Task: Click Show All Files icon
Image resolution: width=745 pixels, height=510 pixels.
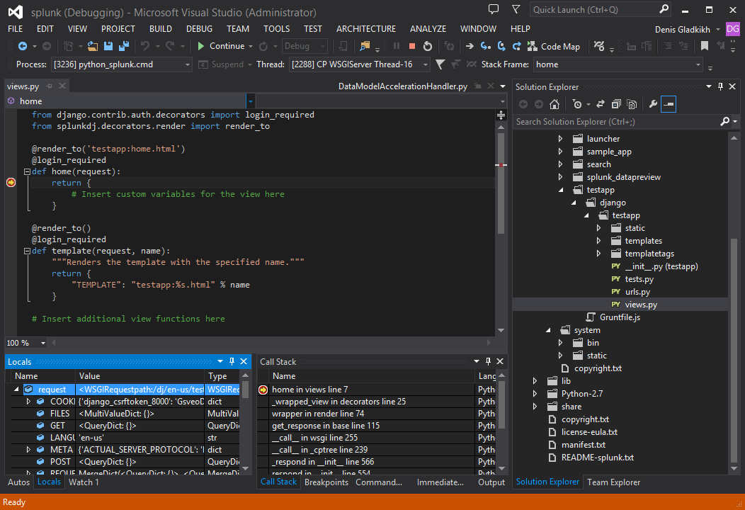Action: click(632, 104)
